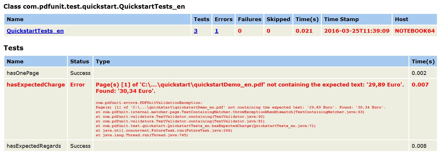Click the Type column header

click(103, 62)
